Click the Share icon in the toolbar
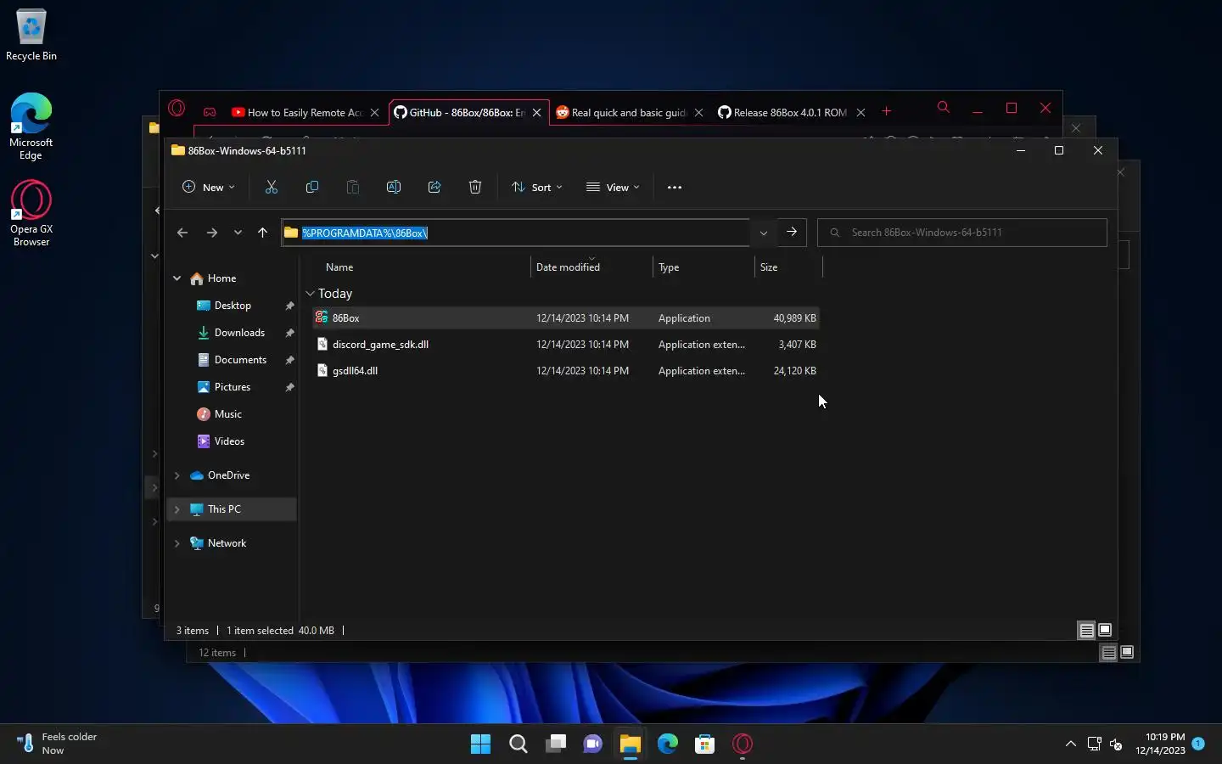 [434, 187]
